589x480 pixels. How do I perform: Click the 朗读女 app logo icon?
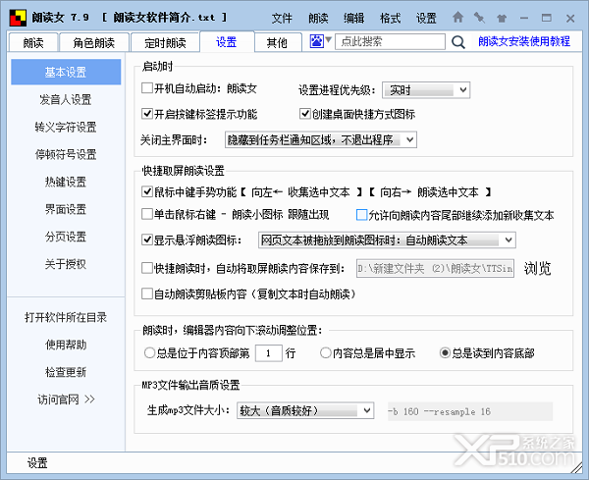click(18, 18)
